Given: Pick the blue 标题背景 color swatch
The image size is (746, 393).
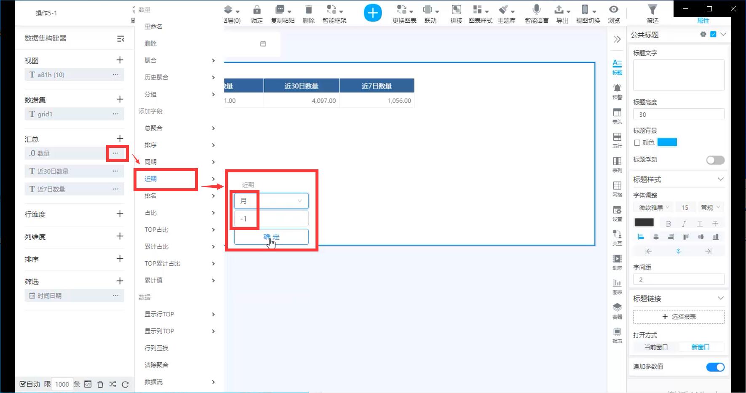Looking at the screenshot, I should point(667,142).
